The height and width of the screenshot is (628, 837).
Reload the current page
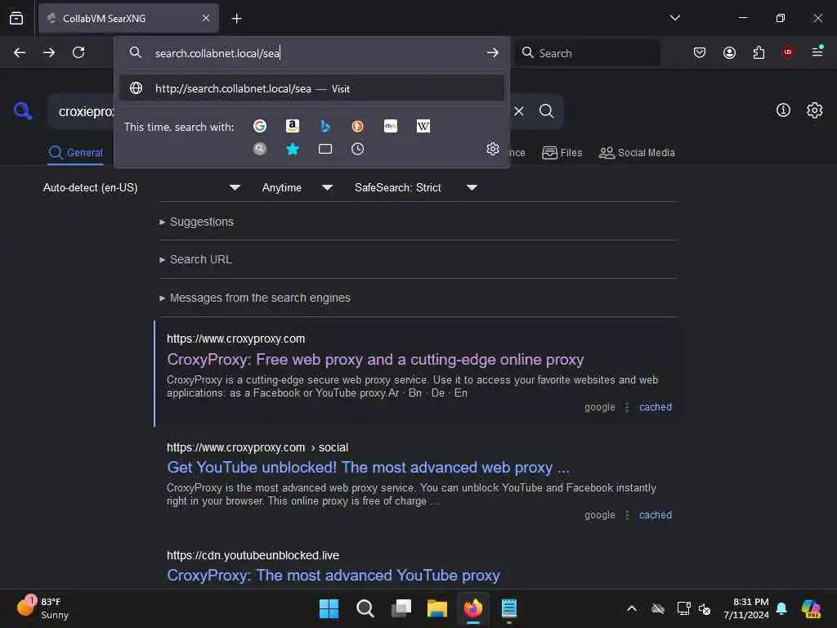(78, 52)
